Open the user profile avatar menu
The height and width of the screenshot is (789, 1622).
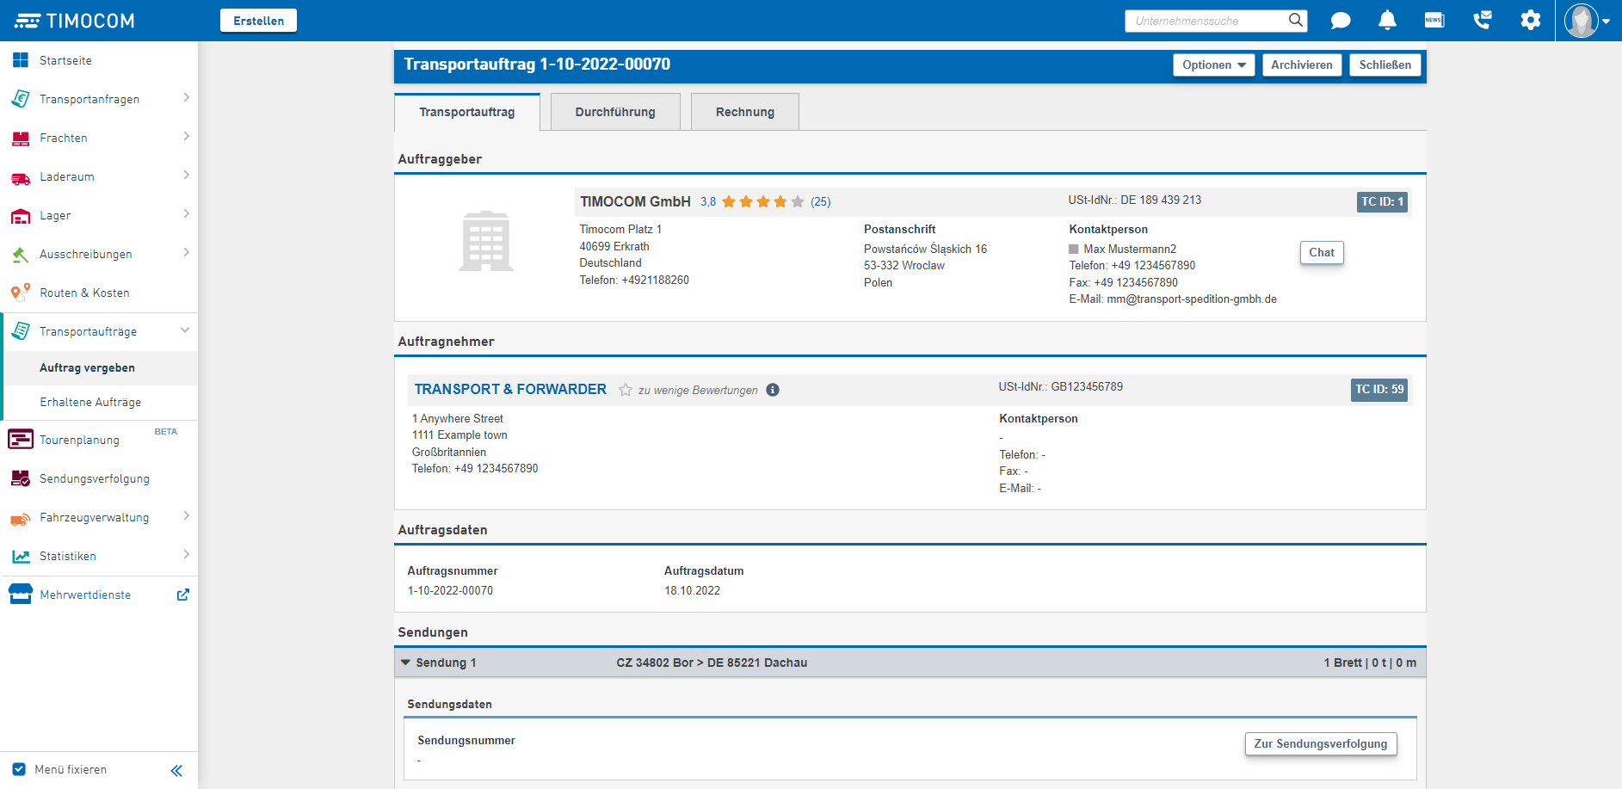point(1586,21)
